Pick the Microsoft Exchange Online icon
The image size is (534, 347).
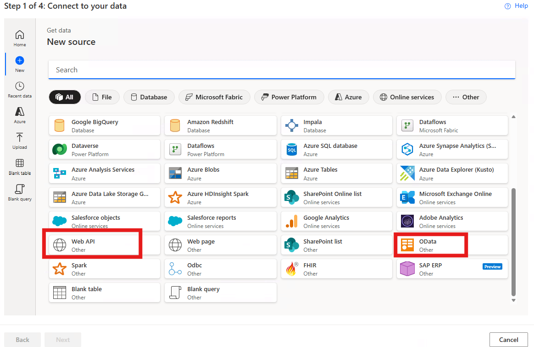[x=407, y=197]
